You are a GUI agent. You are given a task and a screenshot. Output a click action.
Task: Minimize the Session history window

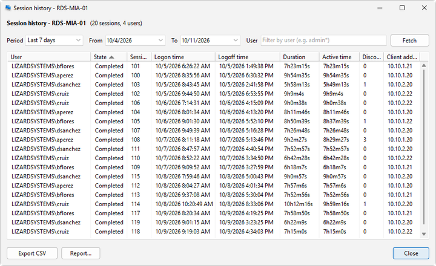click(380, 8)
